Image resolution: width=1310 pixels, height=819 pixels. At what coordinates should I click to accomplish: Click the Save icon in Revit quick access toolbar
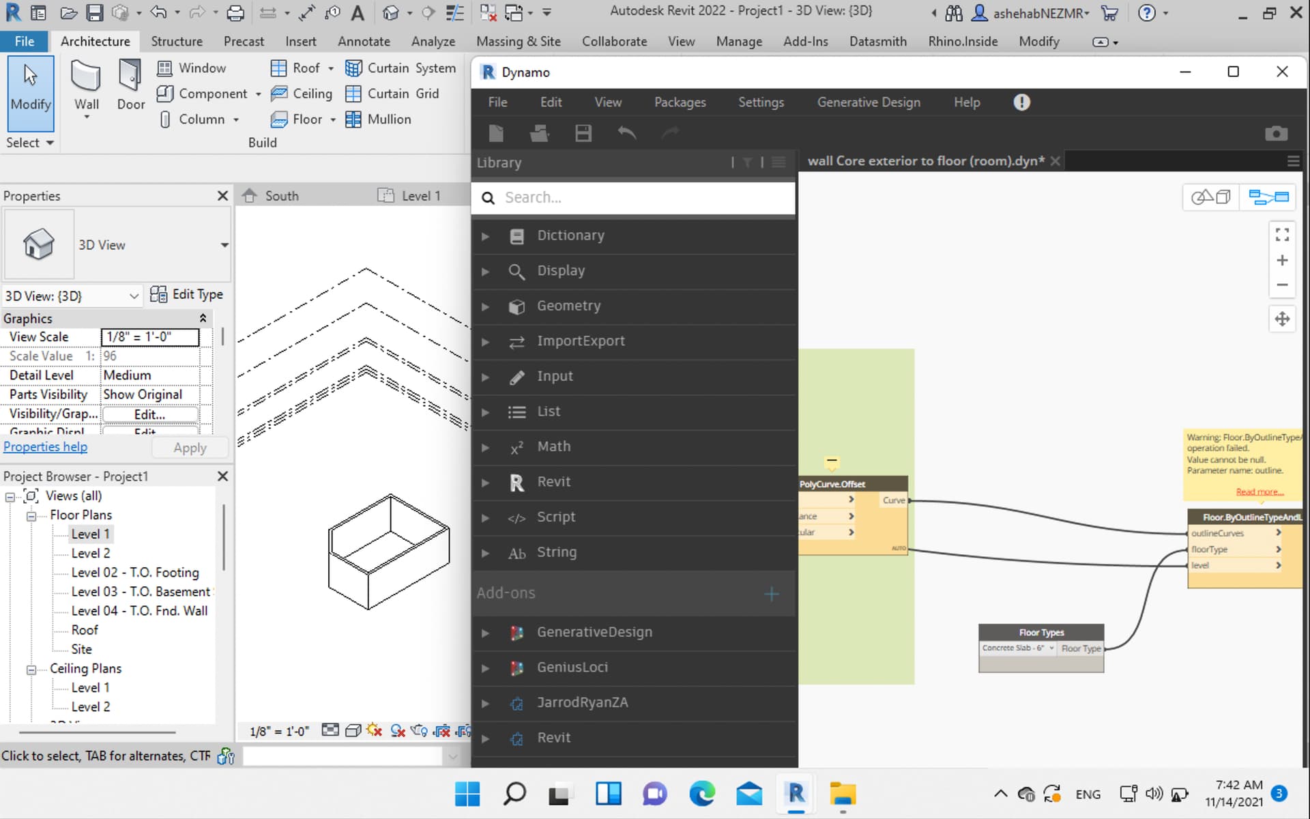tap(94, 12)
